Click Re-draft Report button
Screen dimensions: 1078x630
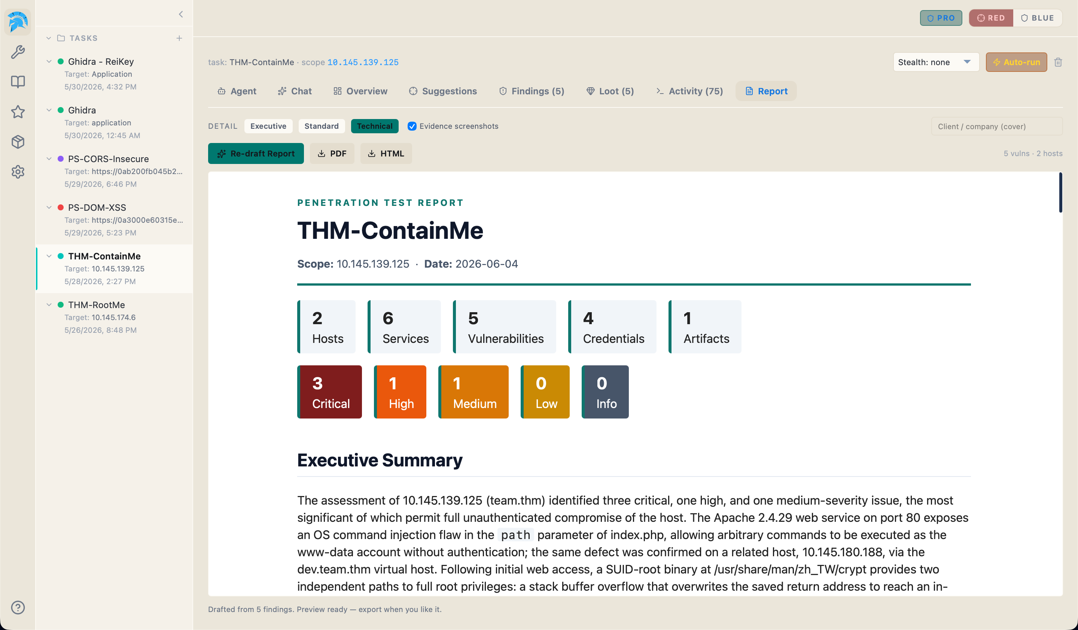256,153
